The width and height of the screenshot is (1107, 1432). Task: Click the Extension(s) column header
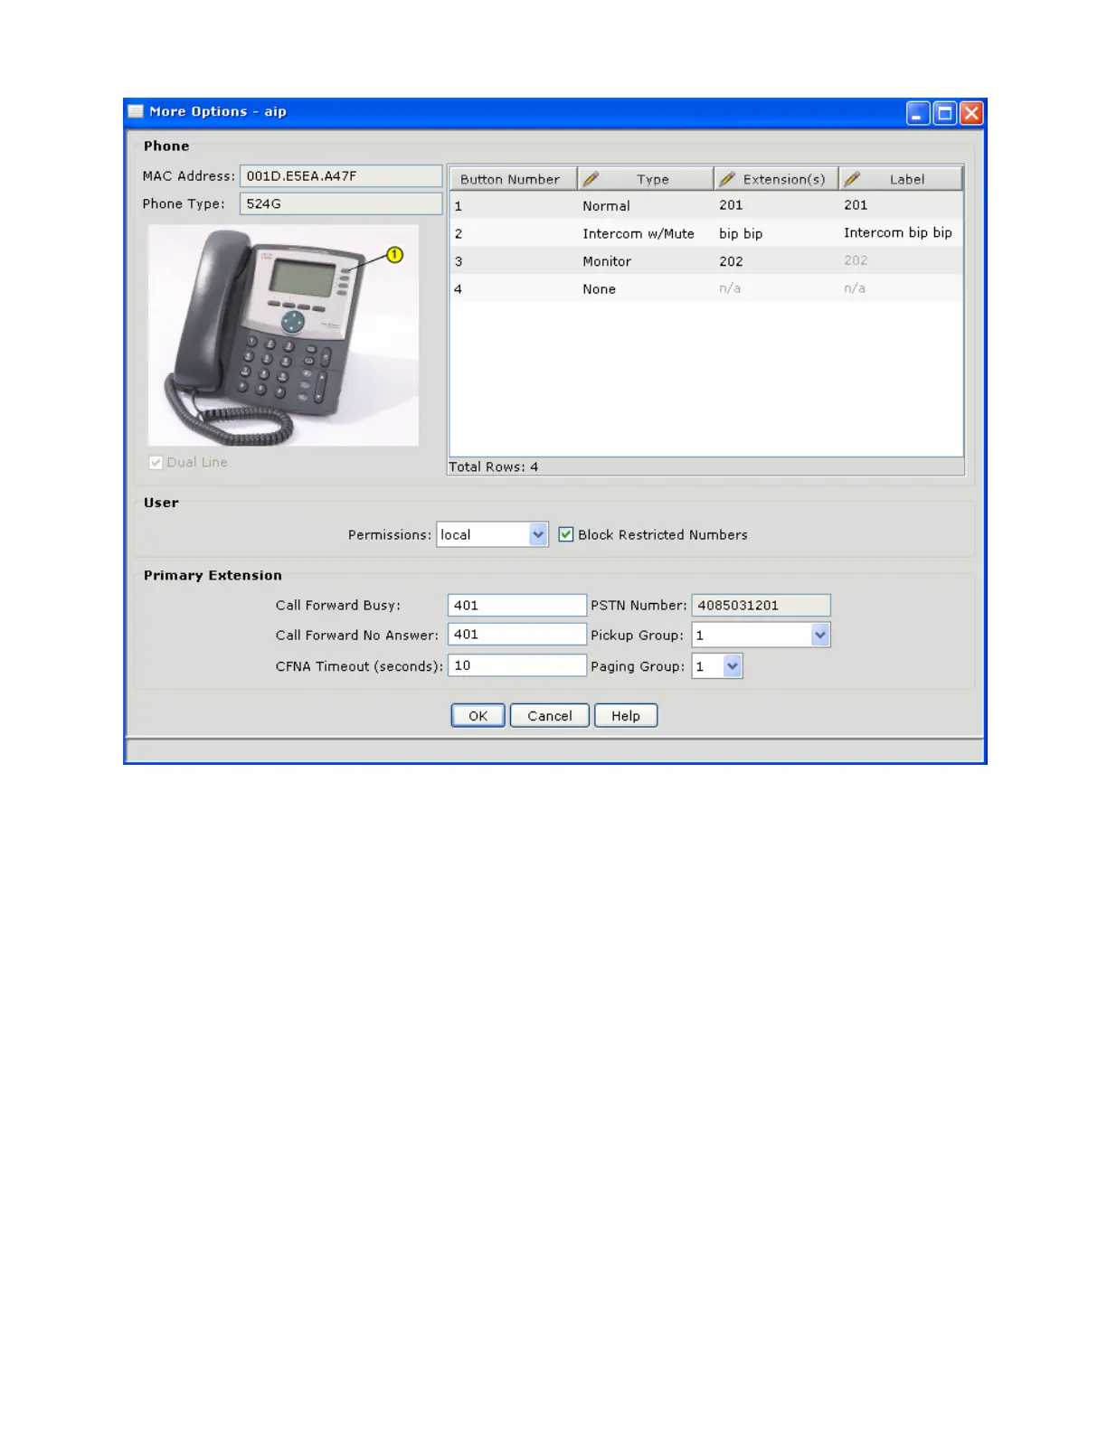pyautogui.click(x=776, y=179)
